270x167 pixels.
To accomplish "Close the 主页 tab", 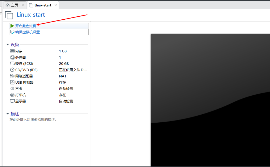I will click(x=23, y=5).
